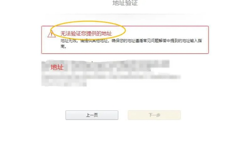Click the red warning triangle icon
The width and height of the screenshot is (251, 155).
click(52, 34)
